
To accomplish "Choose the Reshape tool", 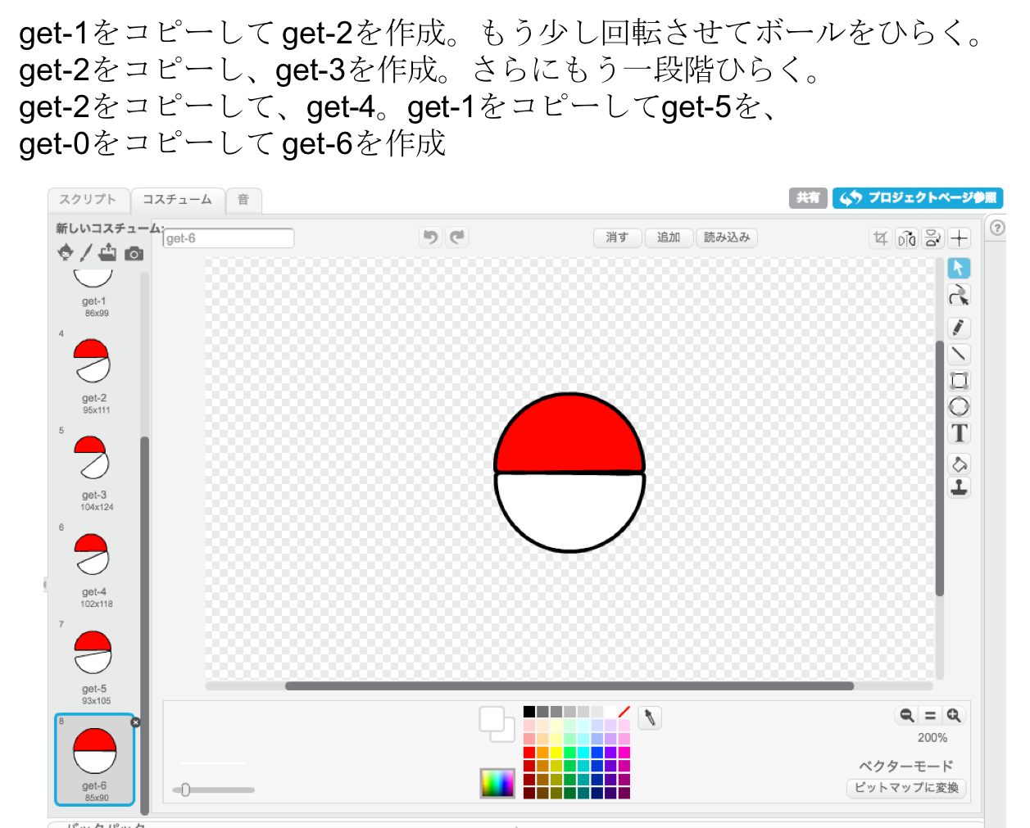I will [x=959, y=296].
